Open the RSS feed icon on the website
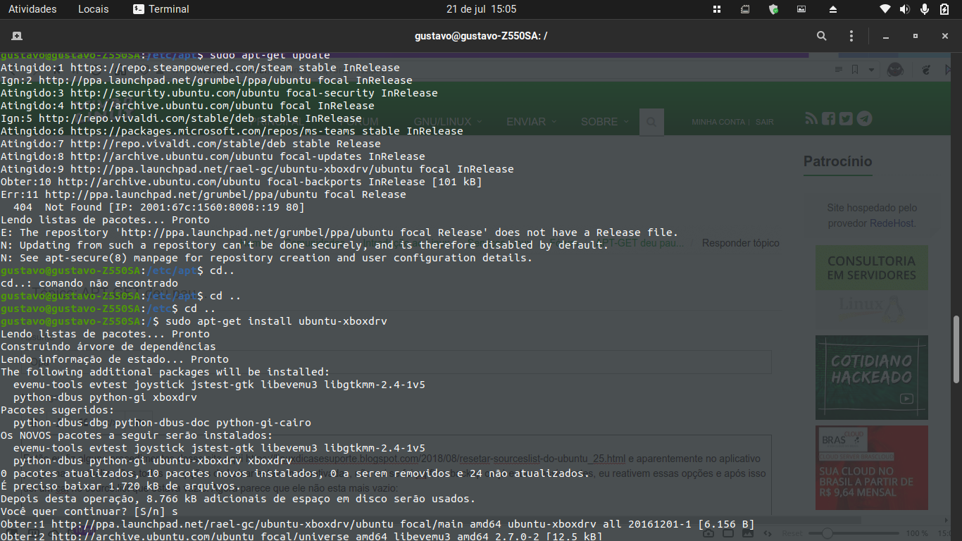This screenshot has height=541, width=962. (x=811, y=118)
